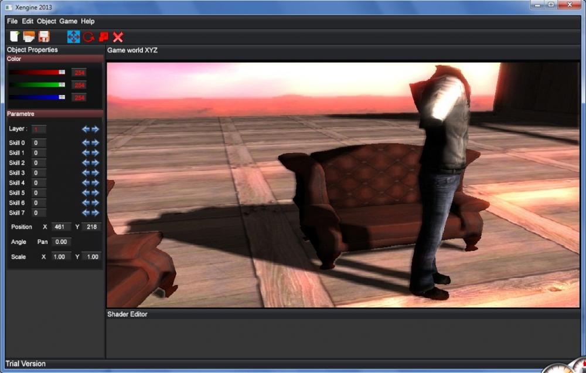
Task: Click the Xengine 2013 title bar app icon
Action: 9,7
